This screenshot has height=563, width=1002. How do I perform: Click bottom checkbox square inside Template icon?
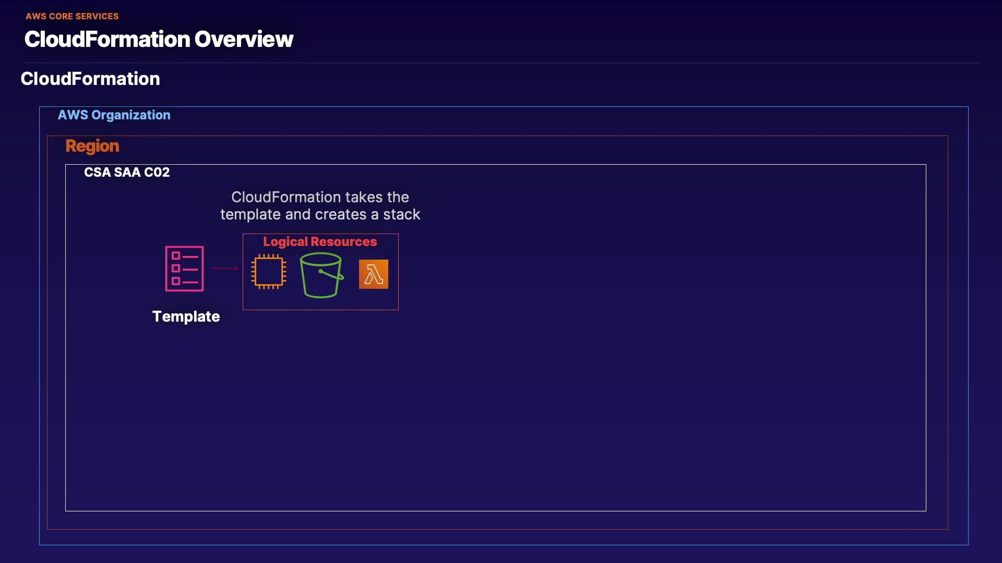(176, 281)
